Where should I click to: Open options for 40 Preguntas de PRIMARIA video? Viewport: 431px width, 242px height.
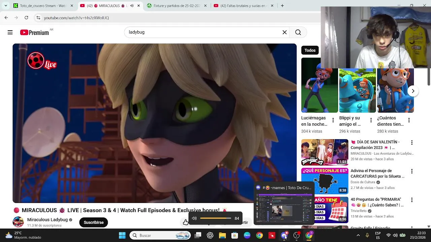tap(411, 200)
